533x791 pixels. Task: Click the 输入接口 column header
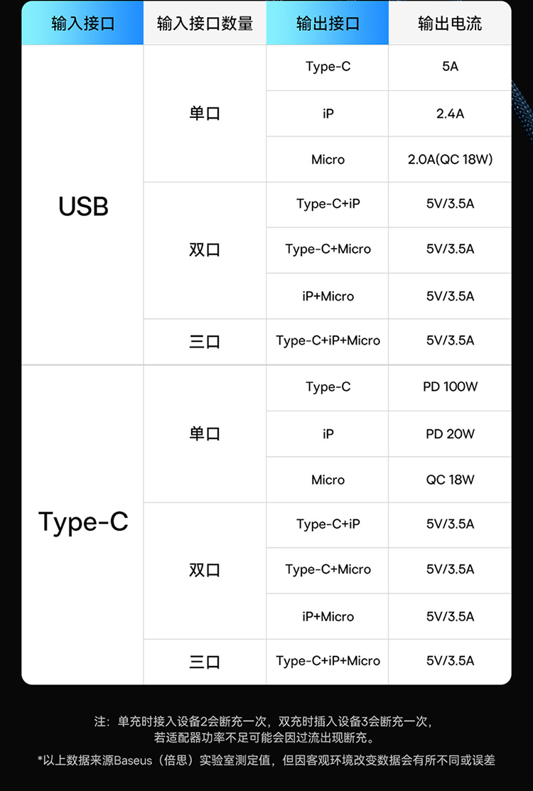(82, 23)
